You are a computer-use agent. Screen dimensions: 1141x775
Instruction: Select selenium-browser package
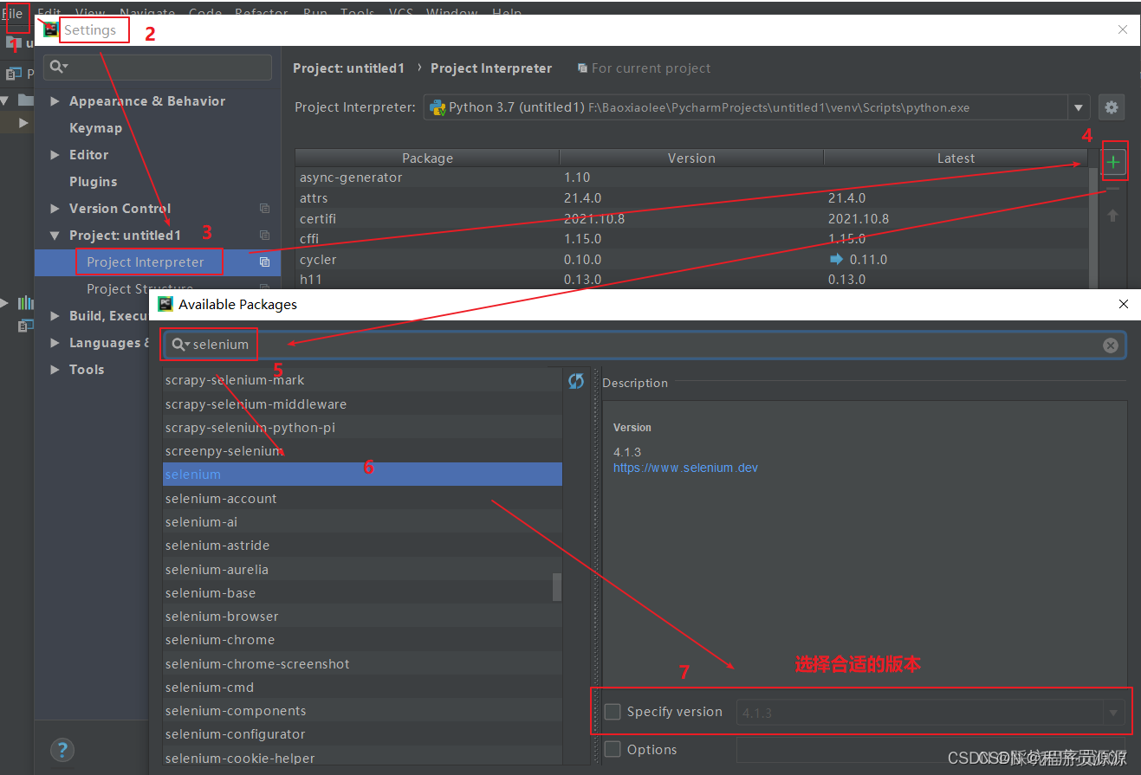(x=362, y=617)
